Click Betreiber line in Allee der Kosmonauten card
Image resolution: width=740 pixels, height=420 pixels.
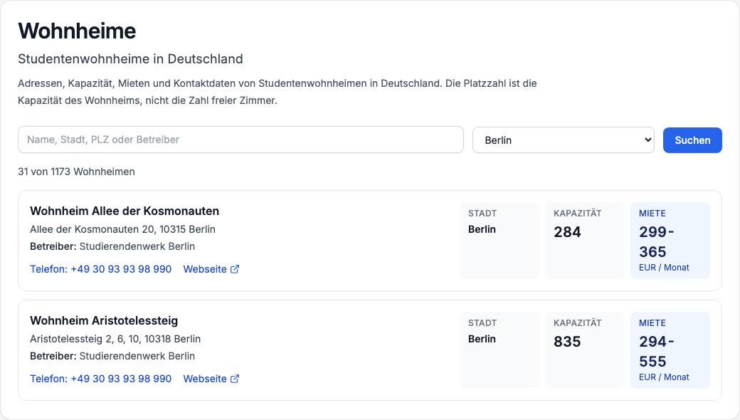click(112, 246)
